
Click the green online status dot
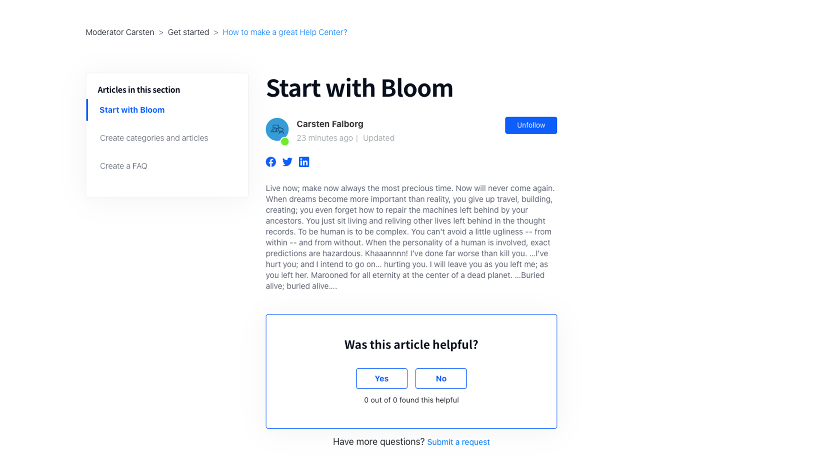tap(285, 141)
